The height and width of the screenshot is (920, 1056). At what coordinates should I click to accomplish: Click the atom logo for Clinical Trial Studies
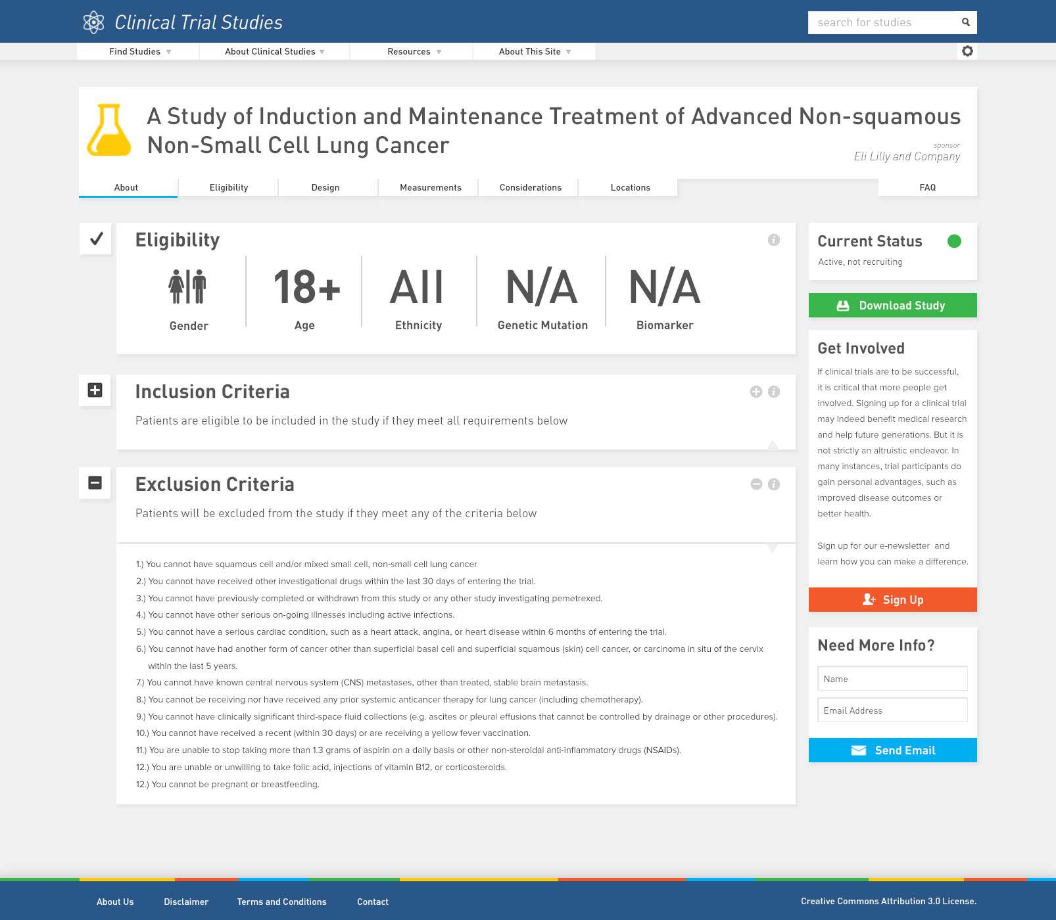[93, 22]
